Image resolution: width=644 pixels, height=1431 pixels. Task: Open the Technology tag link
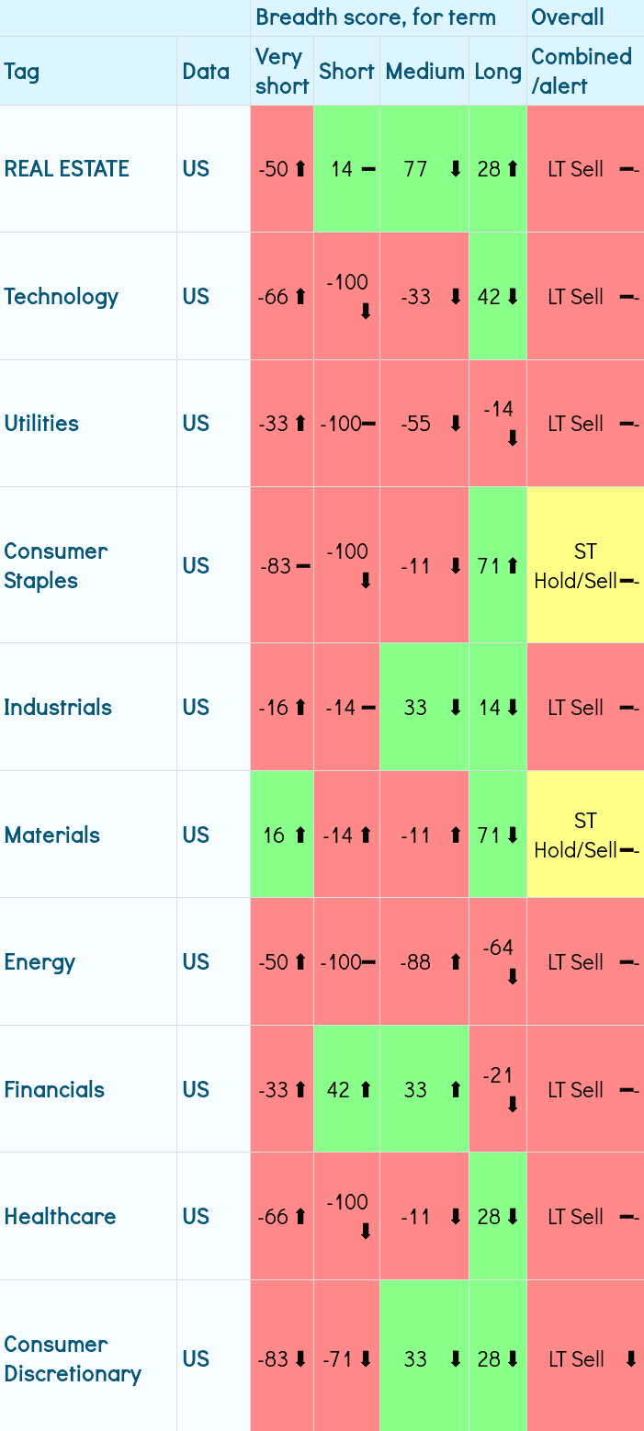tap(61, 297)
